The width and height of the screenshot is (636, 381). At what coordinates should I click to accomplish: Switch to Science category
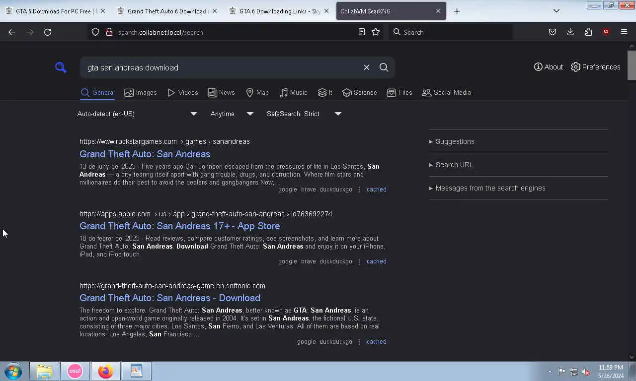coord(359,93)
